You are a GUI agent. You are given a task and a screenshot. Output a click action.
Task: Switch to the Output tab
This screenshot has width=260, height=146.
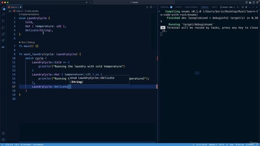179,7
